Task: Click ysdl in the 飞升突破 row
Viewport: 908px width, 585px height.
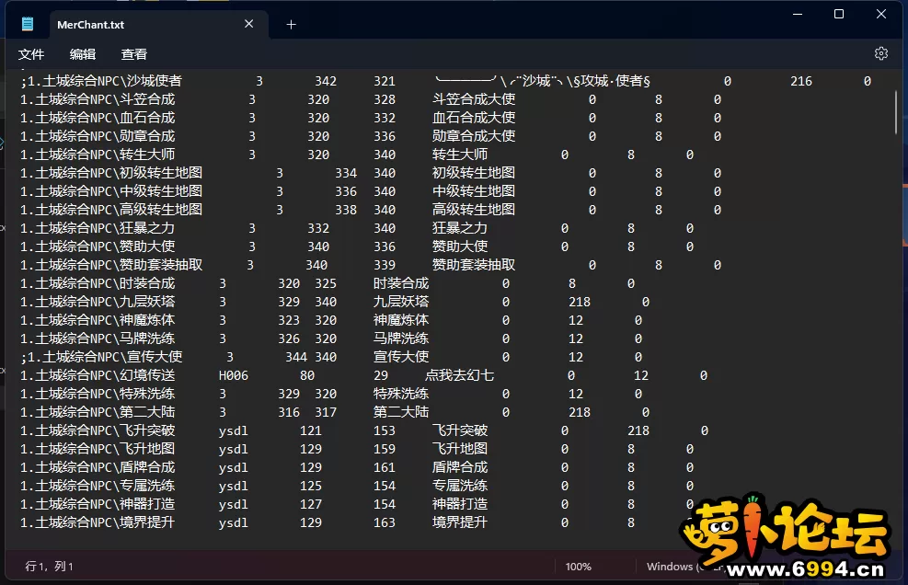Action: [x=234, y=430]
